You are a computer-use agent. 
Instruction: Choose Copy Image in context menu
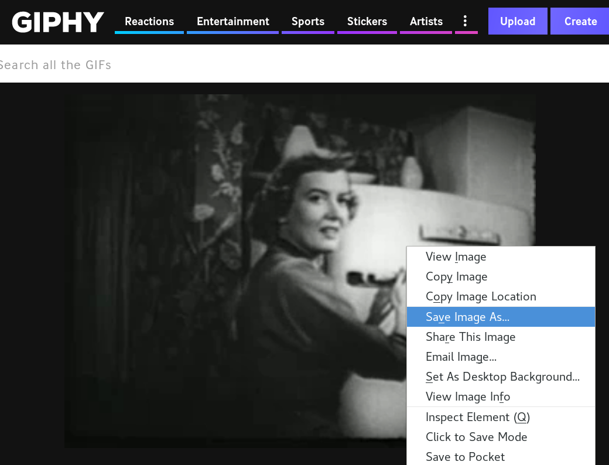click(x=456, y=277)
